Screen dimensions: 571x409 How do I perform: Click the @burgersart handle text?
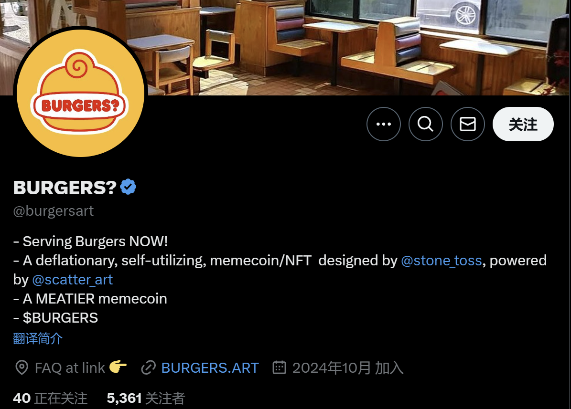(x=54, y=211)
